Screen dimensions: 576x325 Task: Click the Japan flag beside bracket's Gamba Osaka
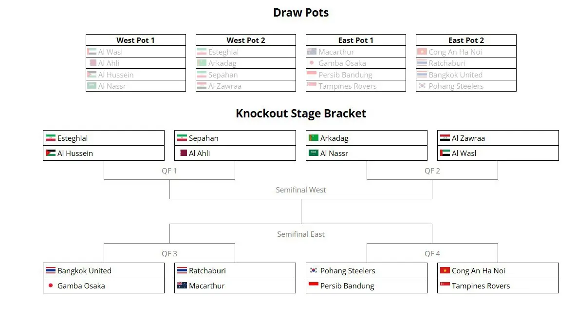[51, 286]
